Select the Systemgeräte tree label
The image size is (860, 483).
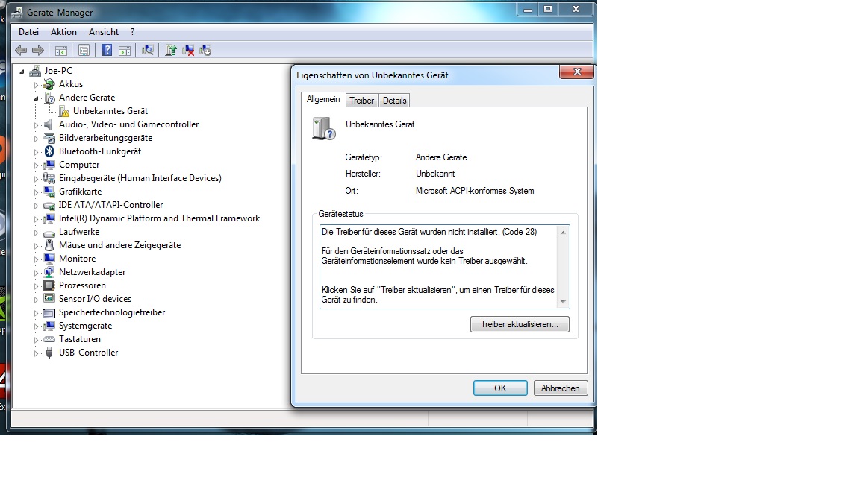[x=86, y=326]
